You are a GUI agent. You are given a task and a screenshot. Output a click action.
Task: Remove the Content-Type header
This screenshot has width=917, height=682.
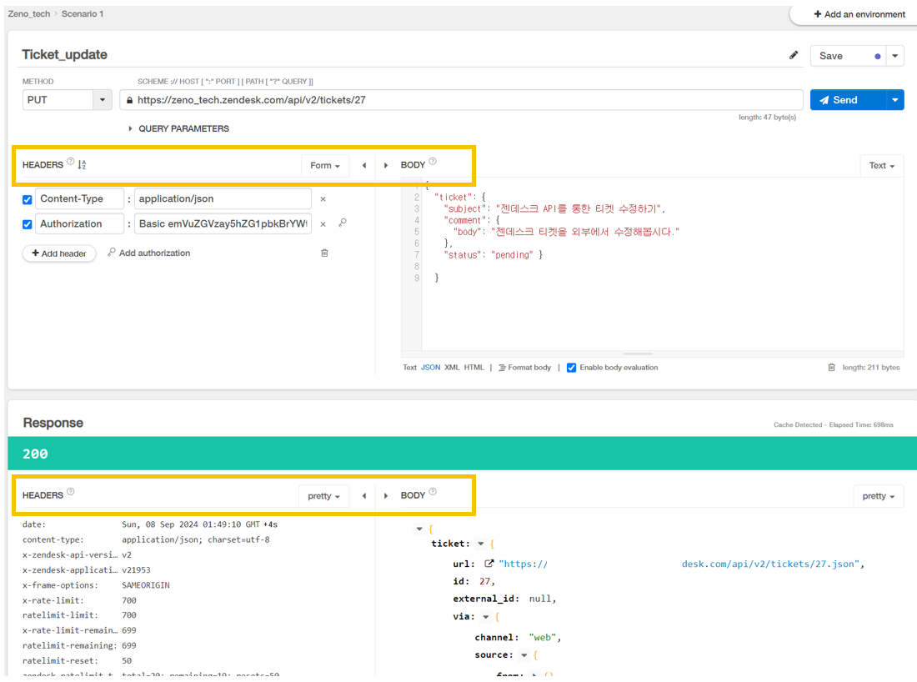[323, 199]
